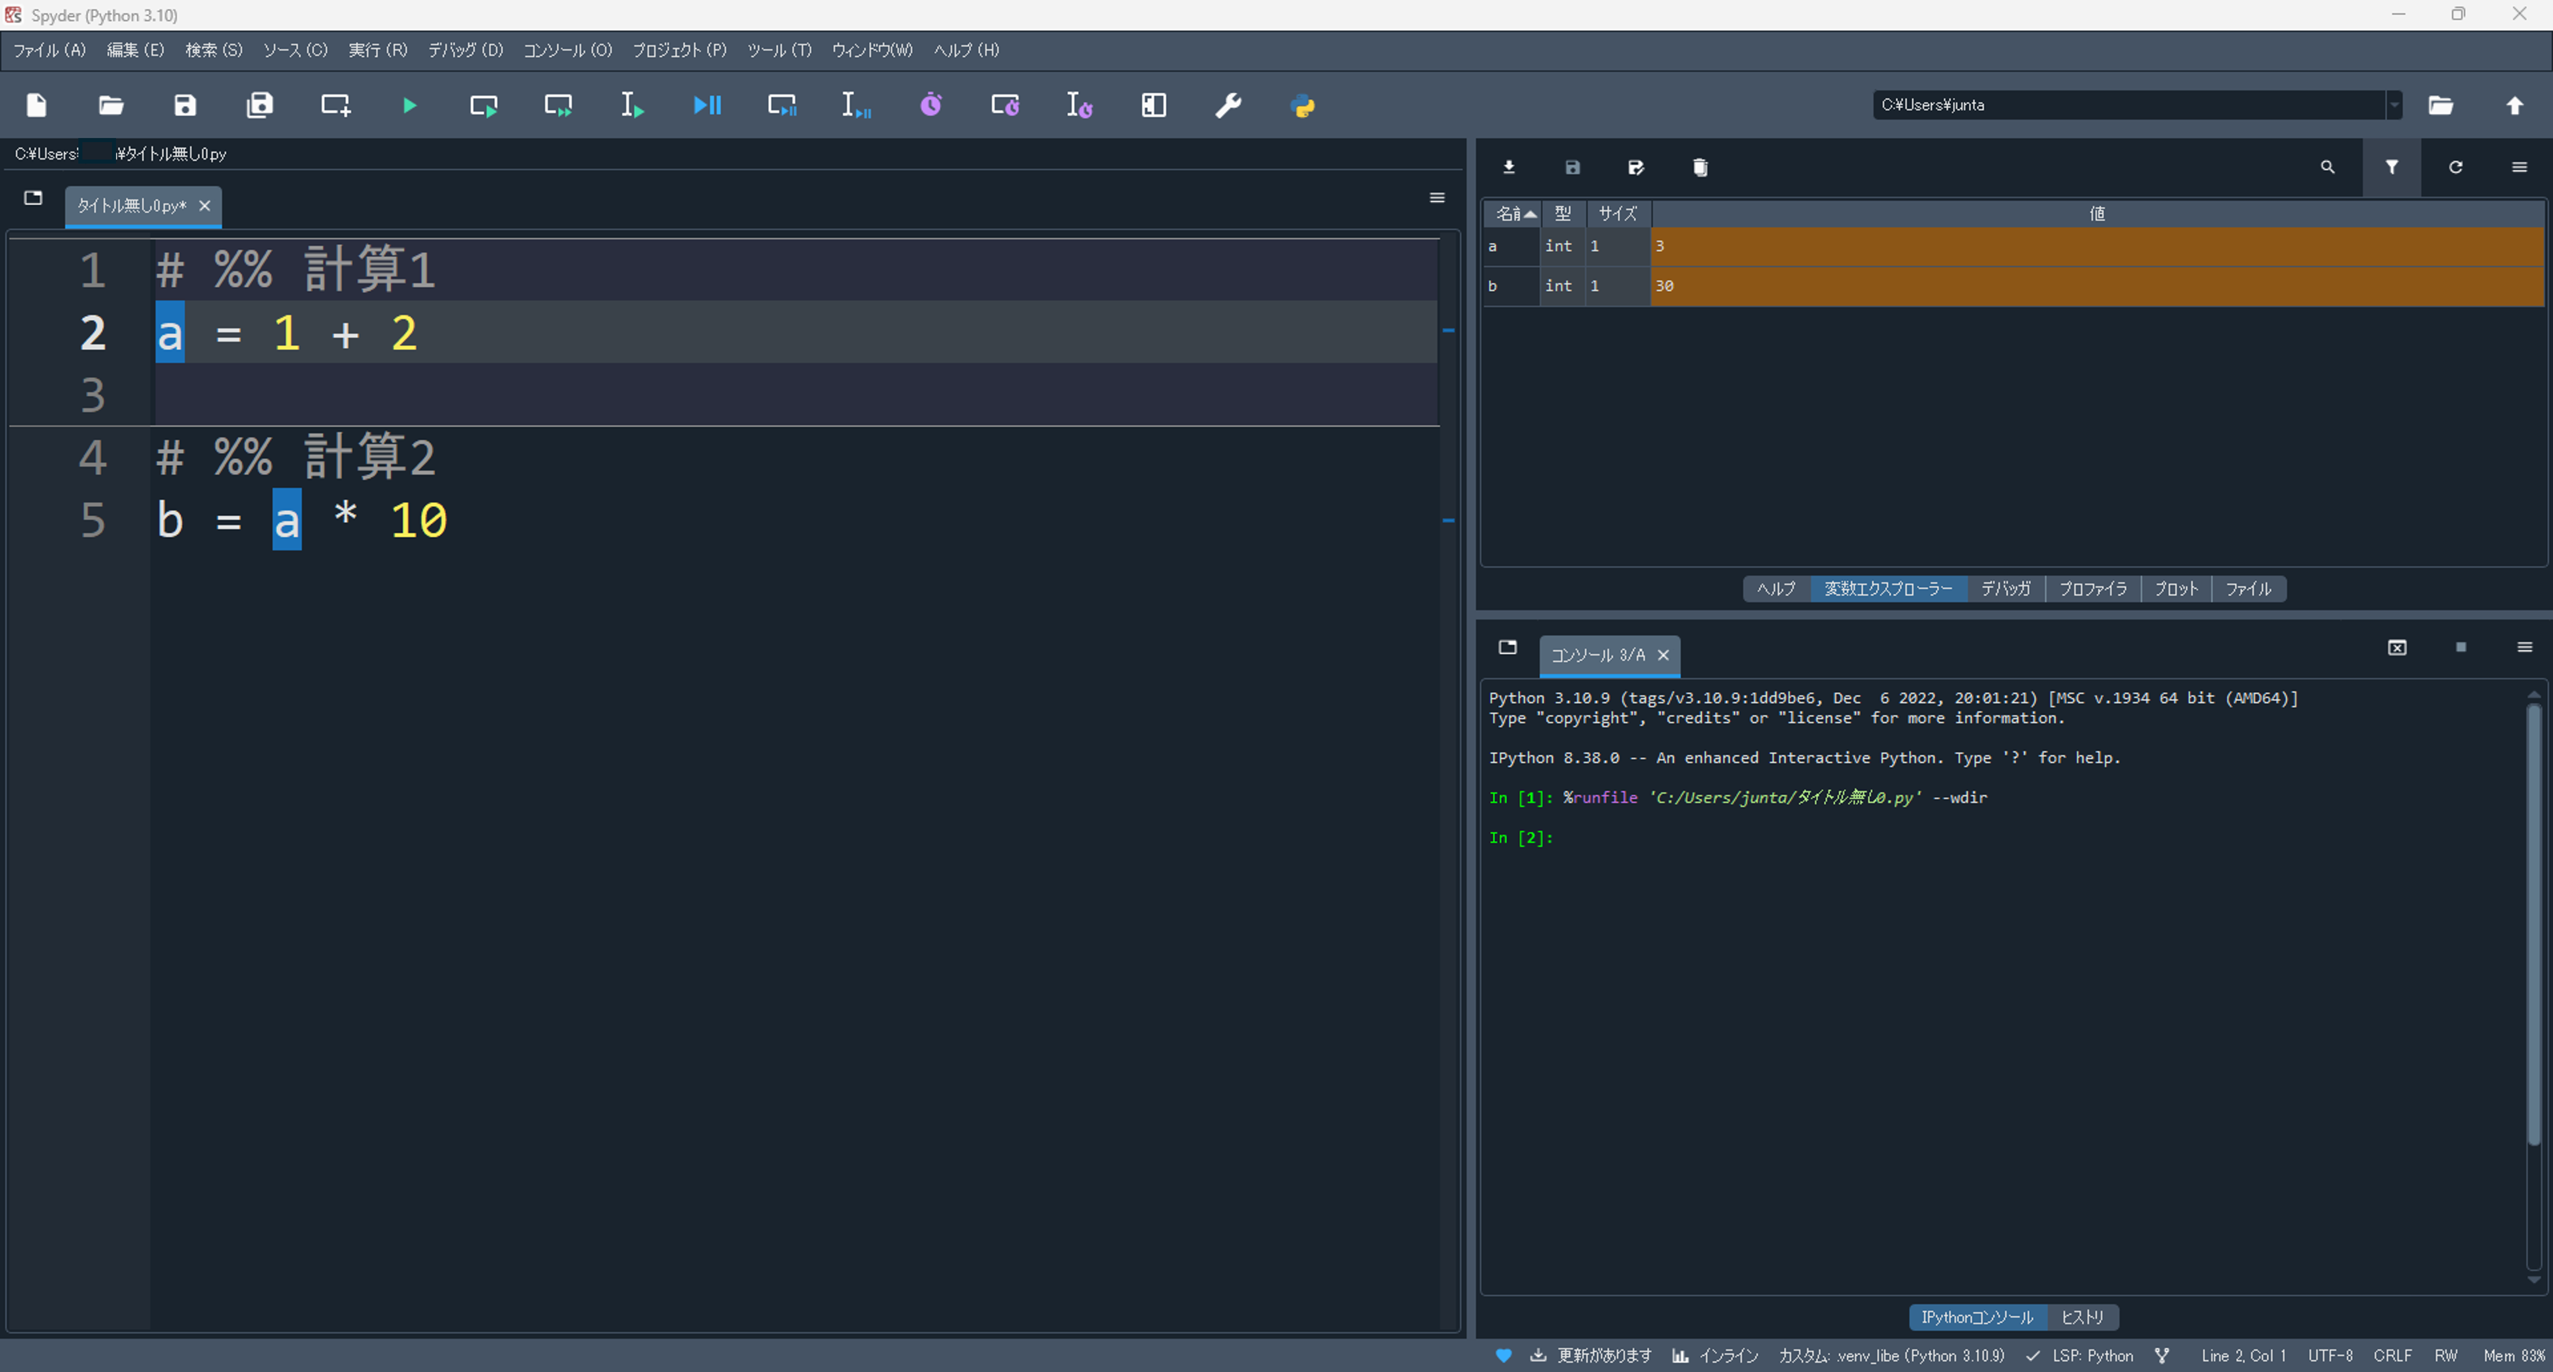Create a new file with the toolbar icon
The image size is (2553, 1372).
(x=37, y=105)
